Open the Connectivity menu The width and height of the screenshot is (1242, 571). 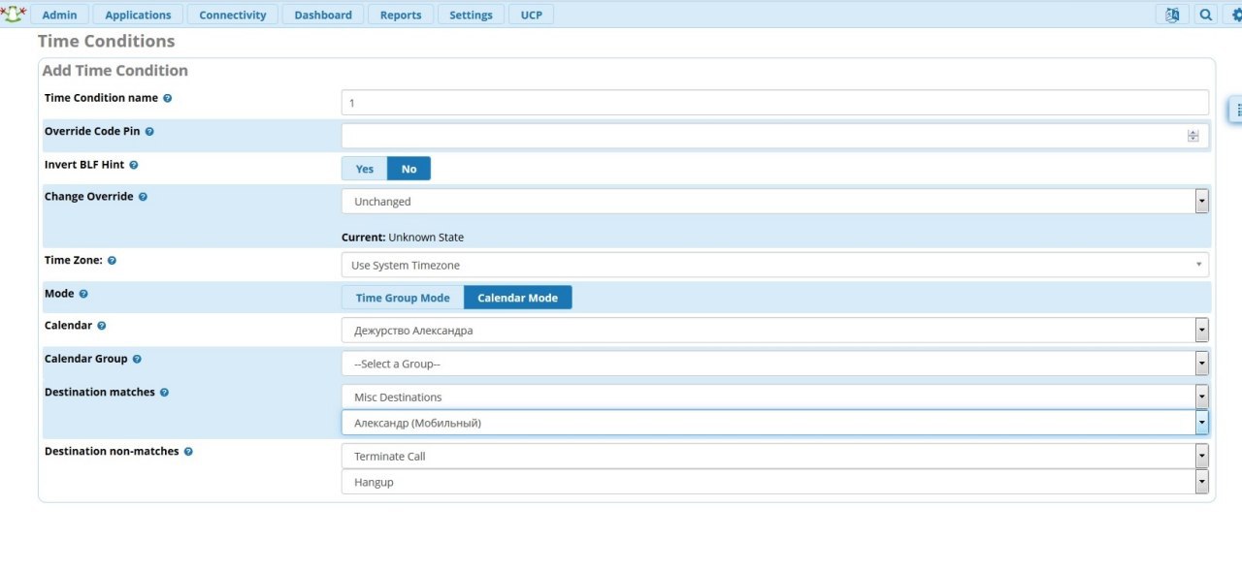pos(233,15)
